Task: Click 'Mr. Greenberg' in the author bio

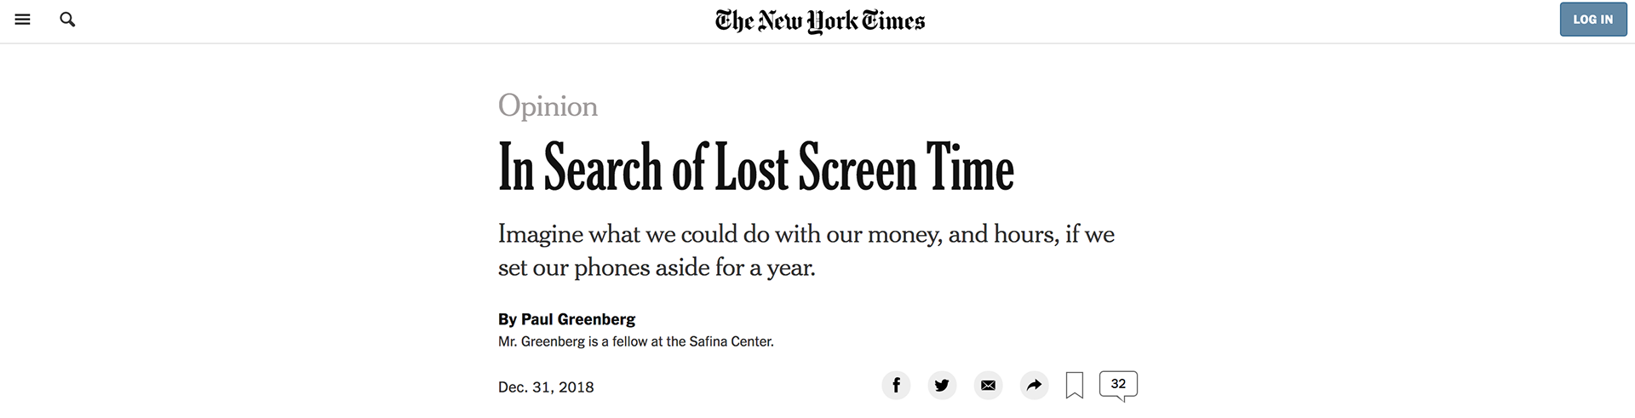Action: (541, 341)
